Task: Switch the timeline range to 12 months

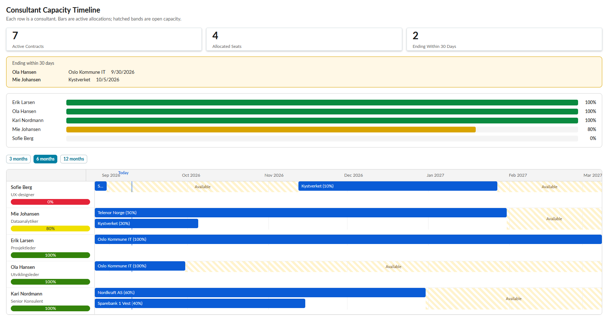Action: point(74,159)
